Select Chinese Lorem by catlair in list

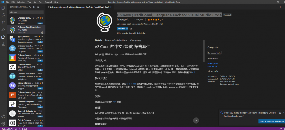click(x=26, y=67)
